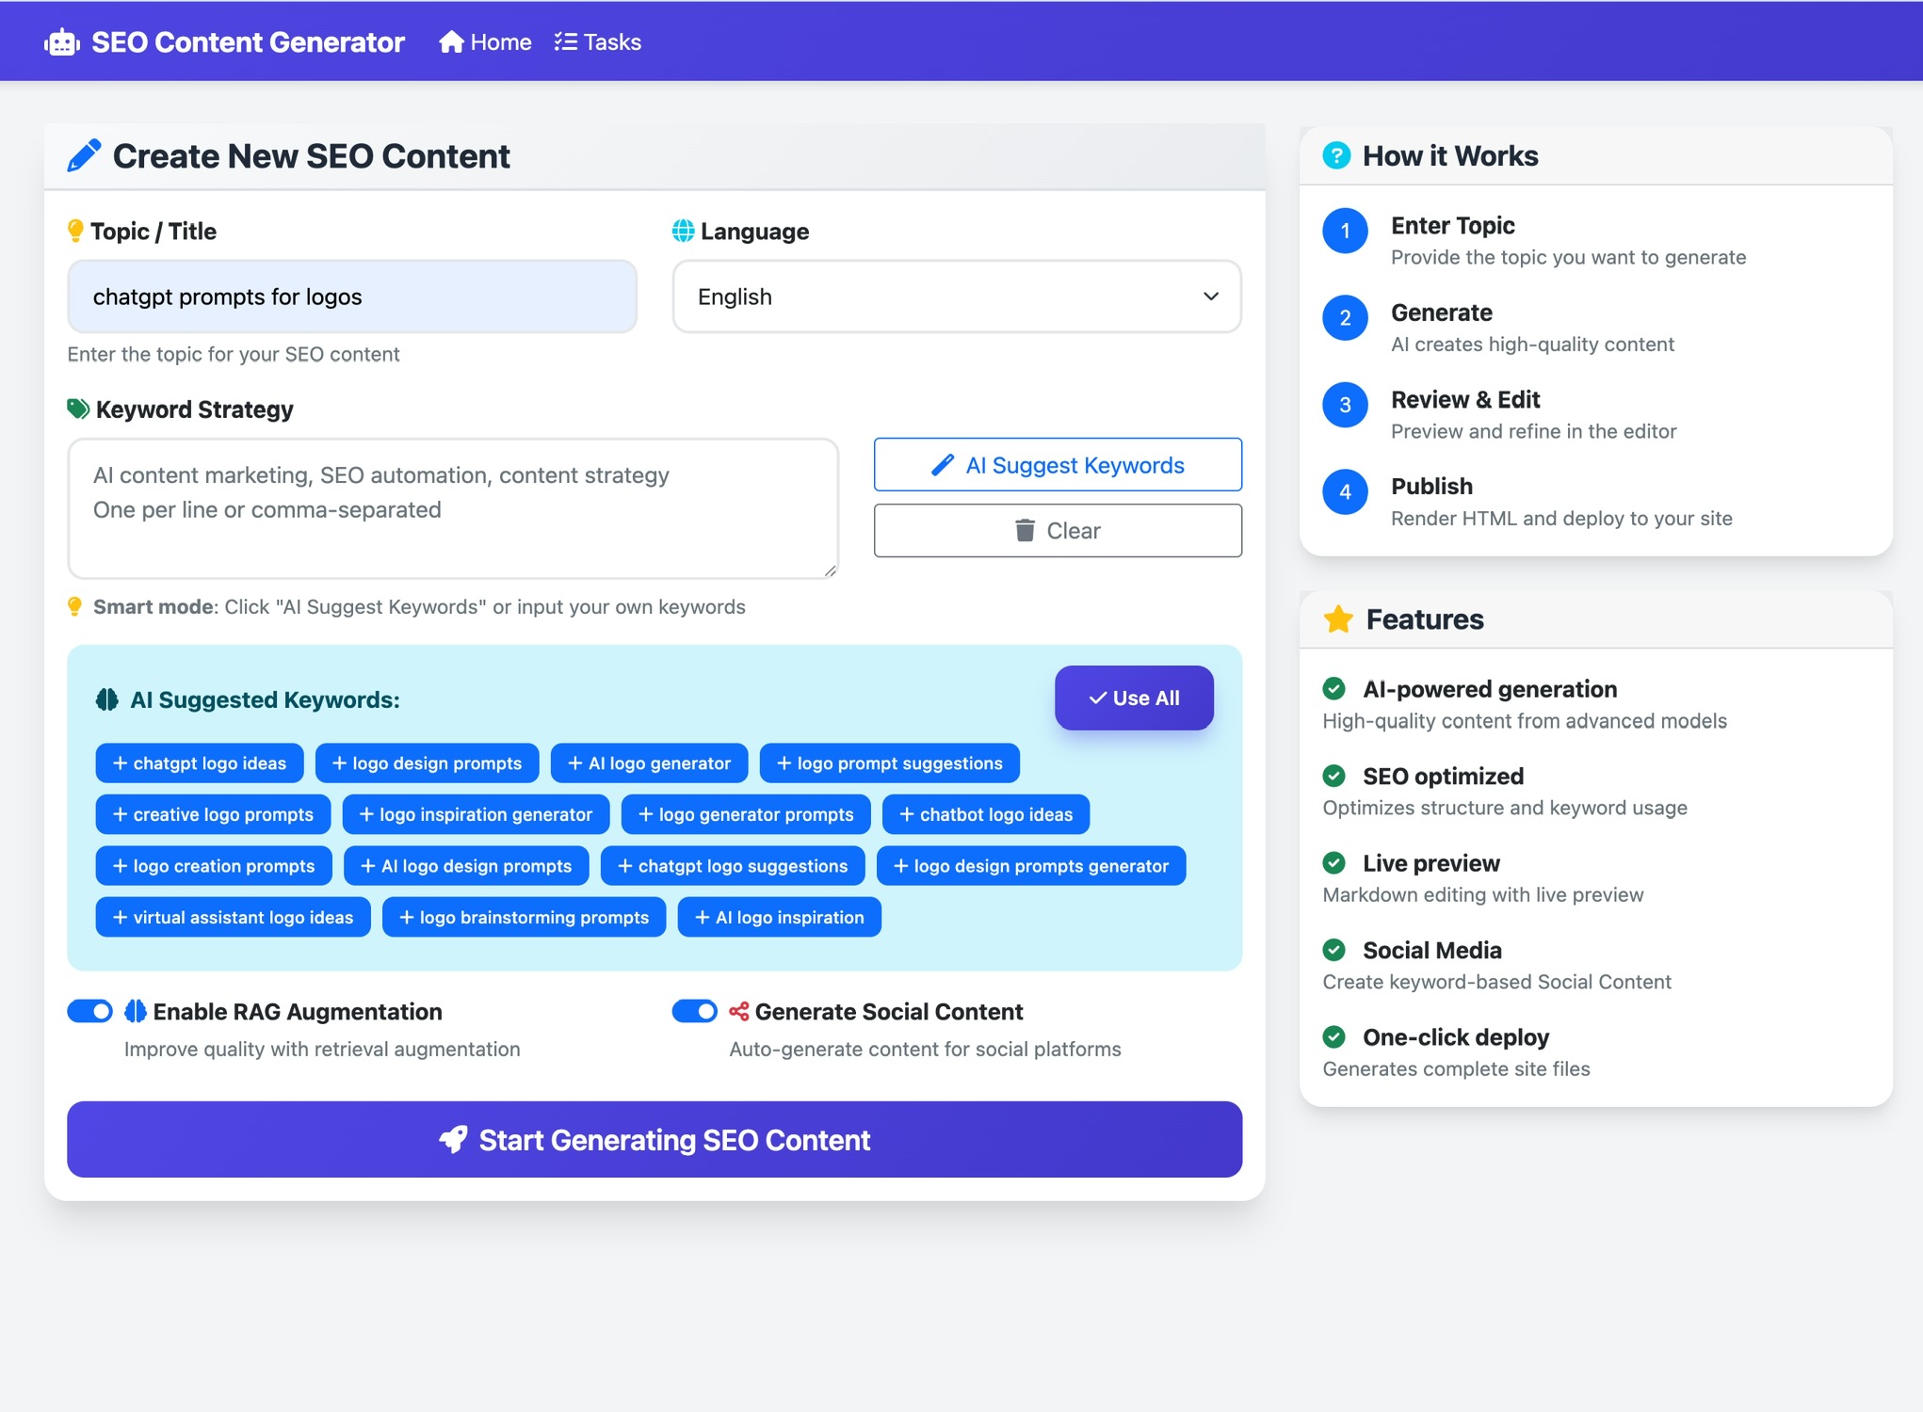Image resolution: width=1923 pixels, height=1412 pixels.
Task: Click the lightbulb icon next to Topic / Title
Action: point(75,231)
